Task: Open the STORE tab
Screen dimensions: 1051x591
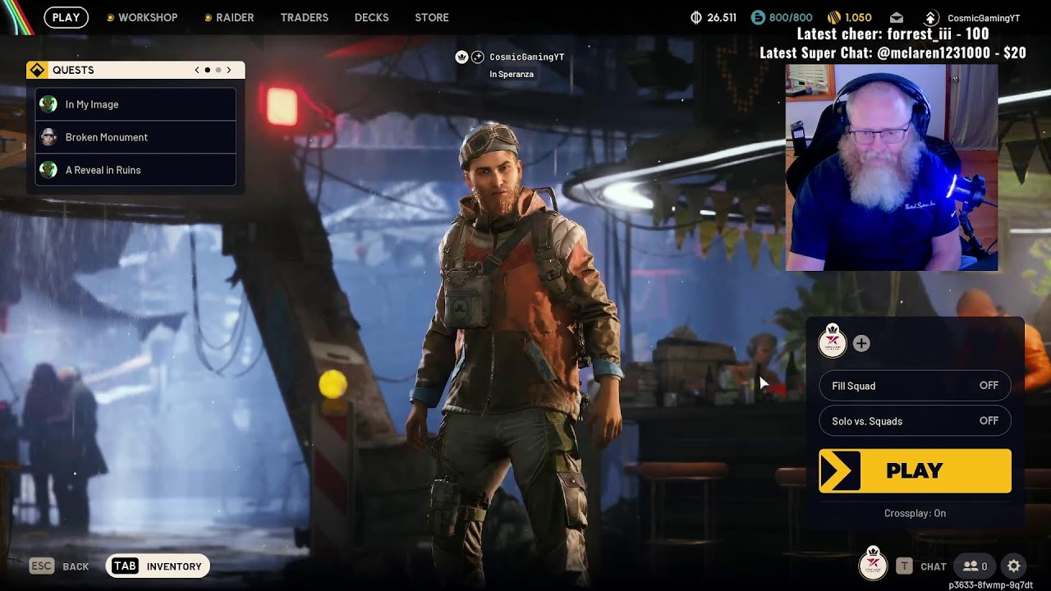Action: (432, 17)
